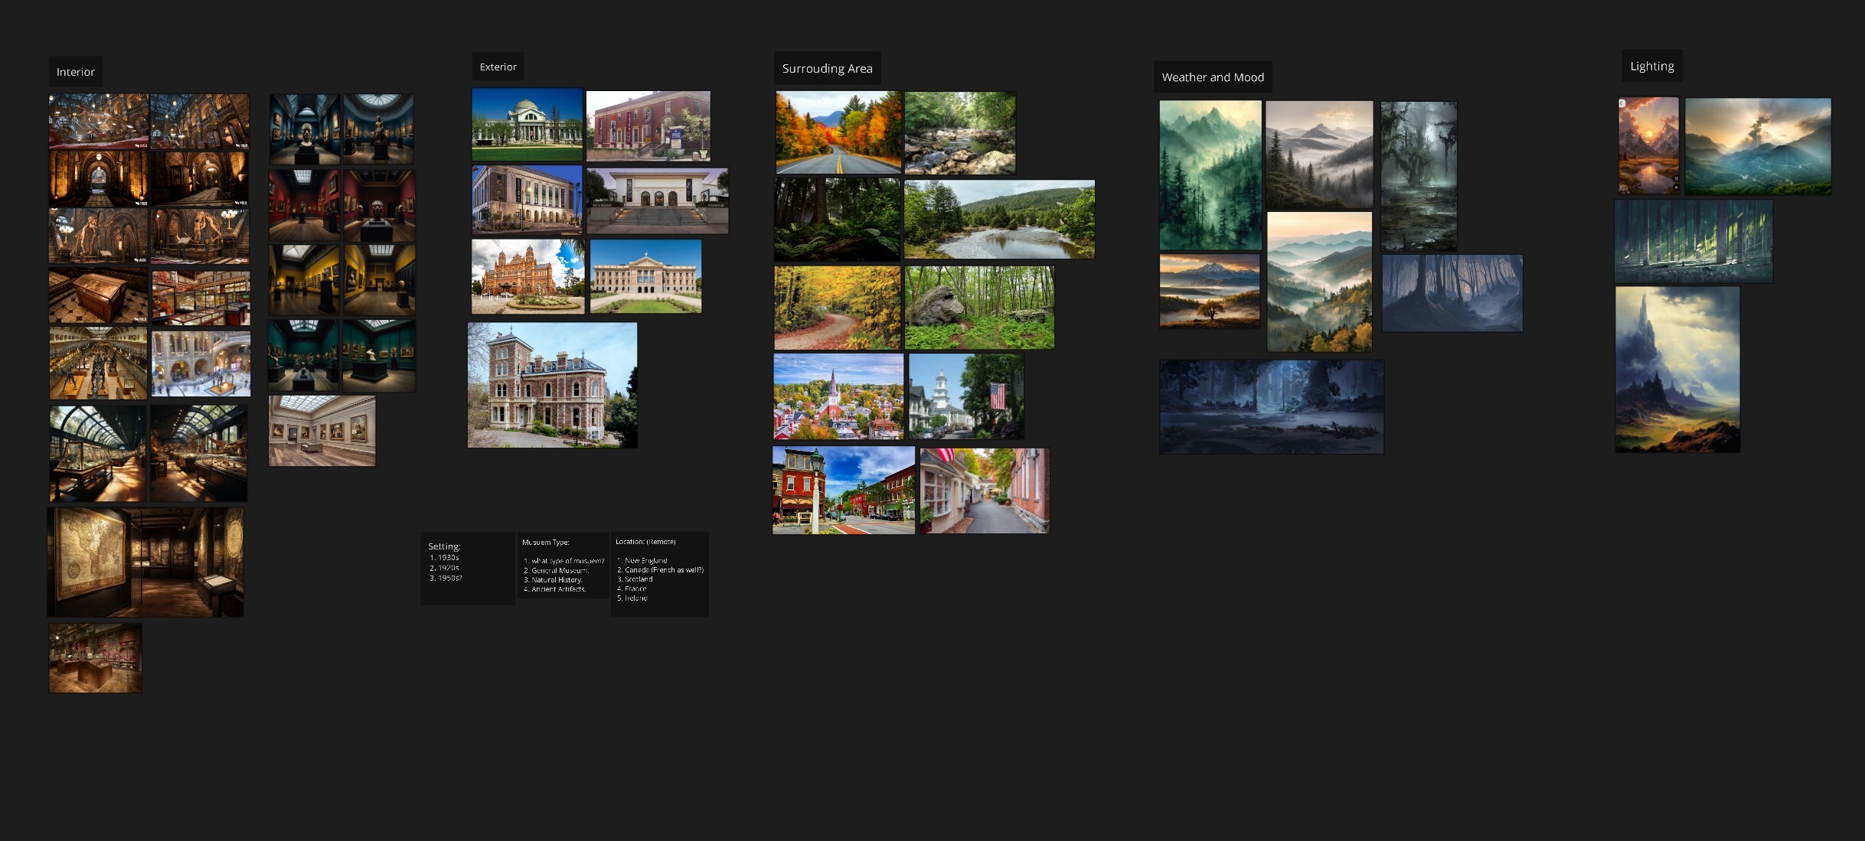
Task: Click the Location (Remote) note
Action: point(659,574)
